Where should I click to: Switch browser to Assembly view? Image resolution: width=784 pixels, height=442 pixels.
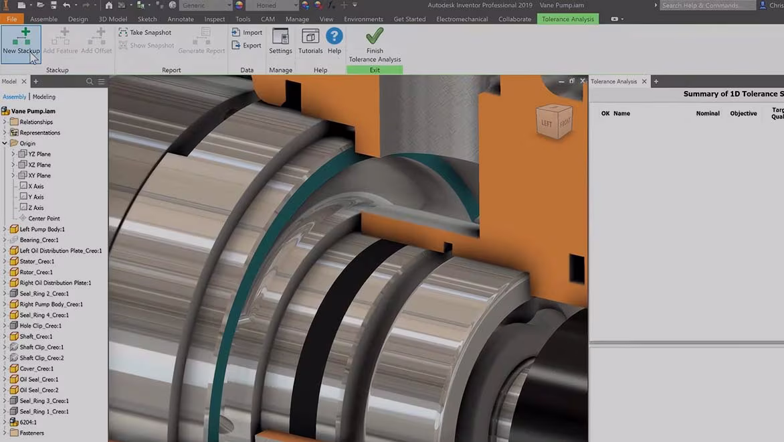[14, 97]
